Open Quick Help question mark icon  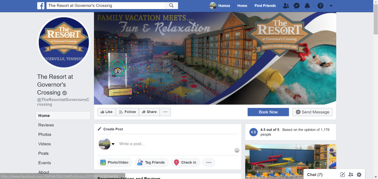click(320, 6)
